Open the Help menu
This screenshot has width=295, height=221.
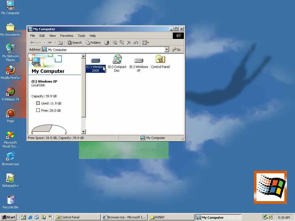click(92, 36)
